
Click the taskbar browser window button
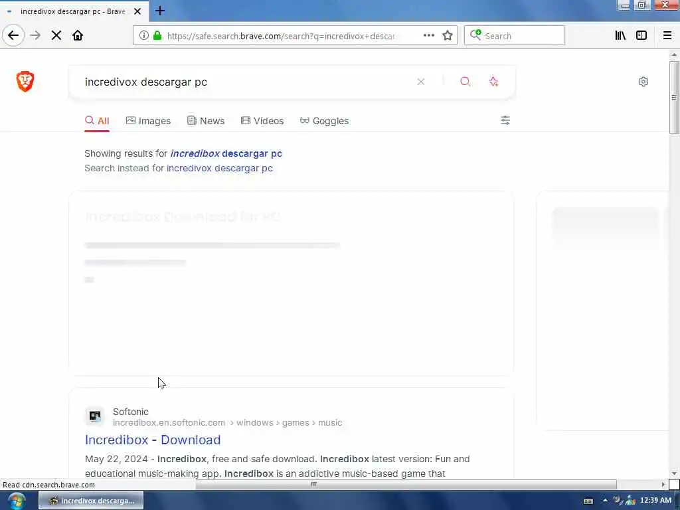click(91, 501)
